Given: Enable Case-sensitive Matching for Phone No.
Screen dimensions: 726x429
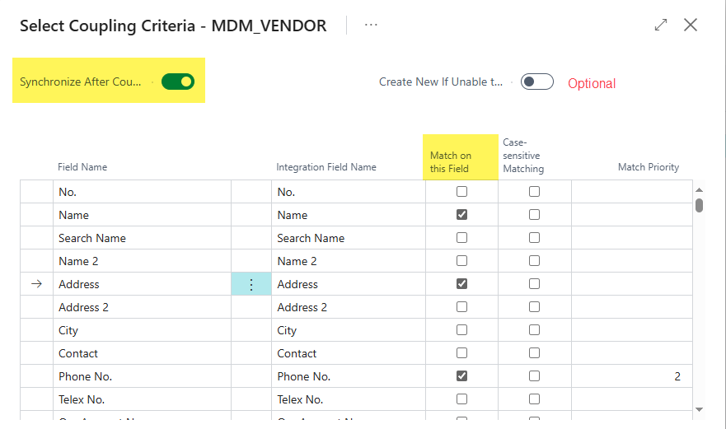Looking at the screenshot, I should pos(535,376).
